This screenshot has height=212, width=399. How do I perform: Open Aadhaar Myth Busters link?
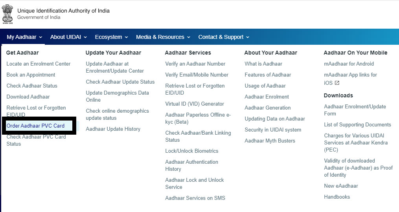pyautogui.click(x=270, y=141)
